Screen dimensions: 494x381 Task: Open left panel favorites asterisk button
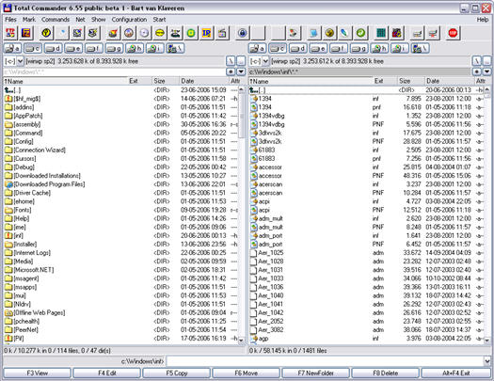(x=231, y=71)
